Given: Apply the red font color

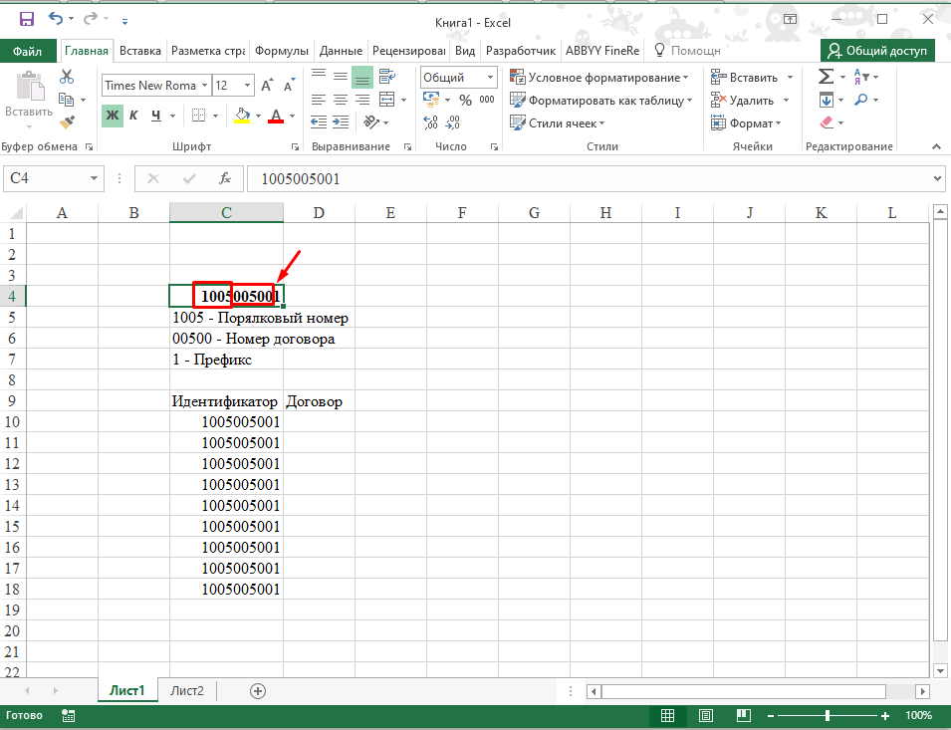Looking at the screenshot, I should coord(276,116).
